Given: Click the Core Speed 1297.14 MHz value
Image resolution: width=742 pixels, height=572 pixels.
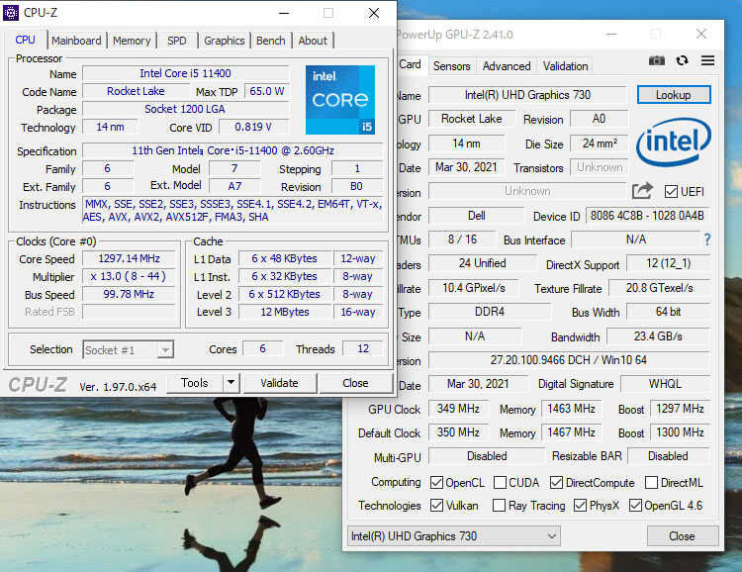Looking at the screenshot, I should [130, 258].
